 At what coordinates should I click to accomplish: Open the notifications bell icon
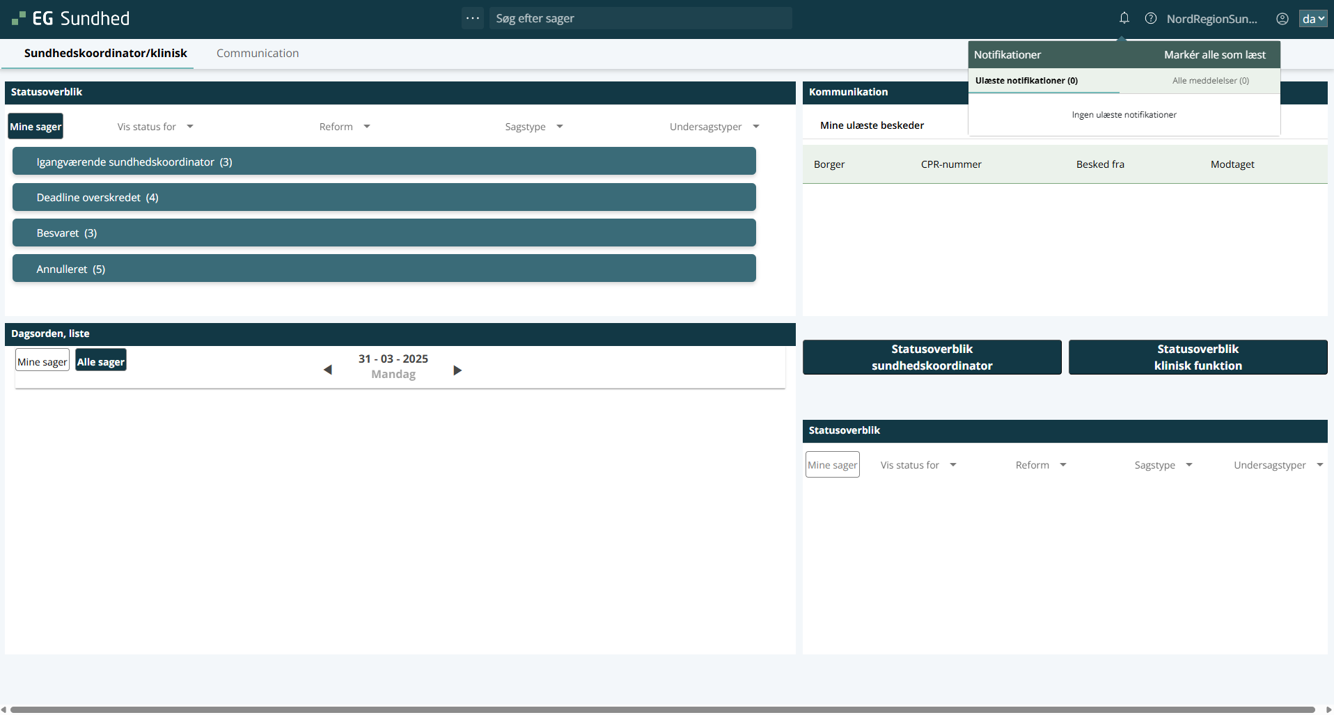1124,18
